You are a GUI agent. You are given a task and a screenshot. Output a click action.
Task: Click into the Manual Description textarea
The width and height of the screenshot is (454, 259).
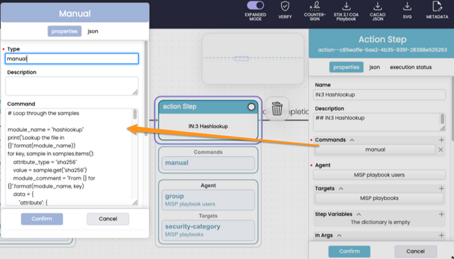pyautogui.click(x=71, y=86)
